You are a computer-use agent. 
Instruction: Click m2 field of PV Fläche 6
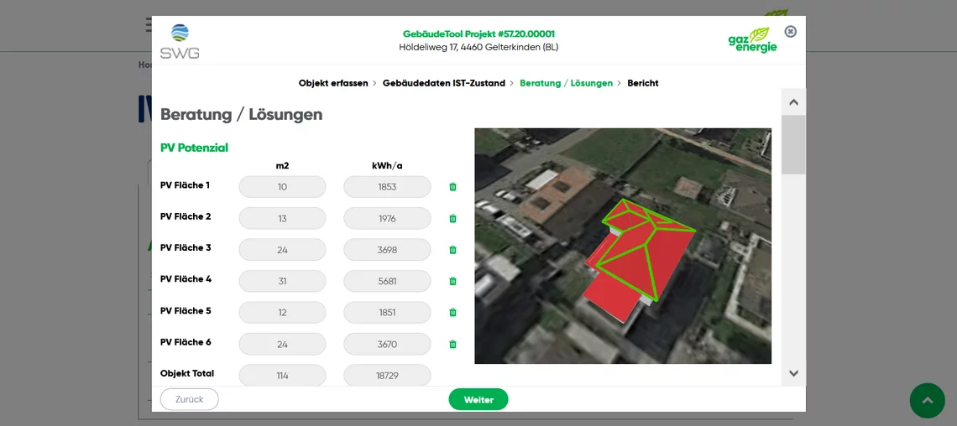tap(282, 344)
